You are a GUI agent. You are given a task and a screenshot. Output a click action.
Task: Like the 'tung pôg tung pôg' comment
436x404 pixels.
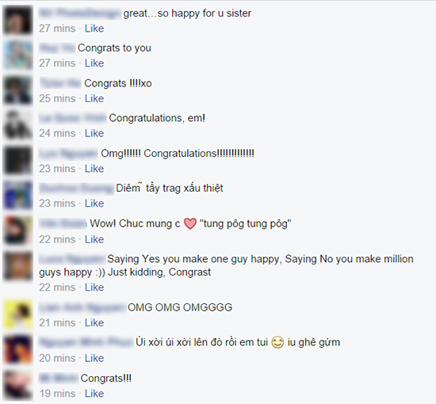pyautogui.click(x=94, y=239)
